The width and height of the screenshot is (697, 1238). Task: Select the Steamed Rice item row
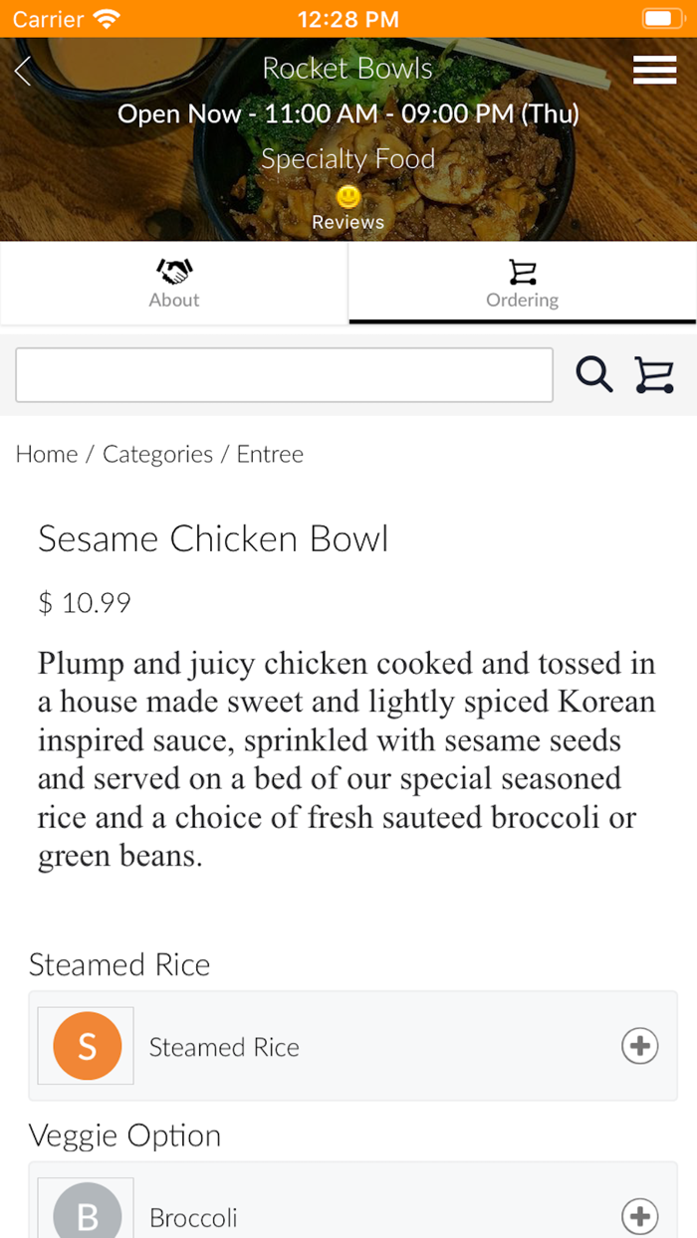coord(224,1046)
